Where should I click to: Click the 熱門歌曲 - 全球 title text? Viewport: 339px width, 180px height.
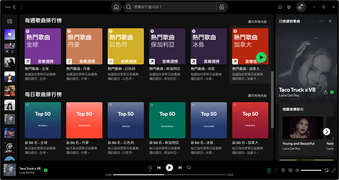click(x=37, y=69)
